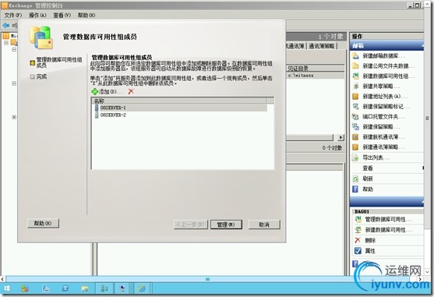Click the red X remove member icon

(131, 91)
